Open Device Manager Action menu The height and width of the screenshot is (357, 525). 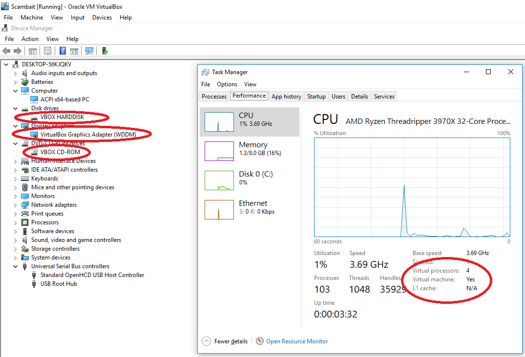tap(30, 39)
